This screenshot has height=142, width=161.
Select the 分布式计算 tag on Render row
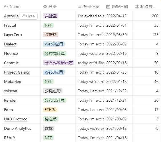coord(55,100)
